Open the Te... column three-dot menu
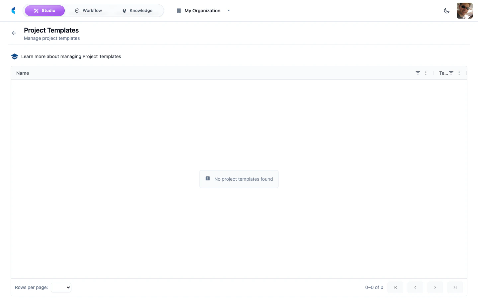The width and height of the screenshot is (478, 299). [459, 73]
